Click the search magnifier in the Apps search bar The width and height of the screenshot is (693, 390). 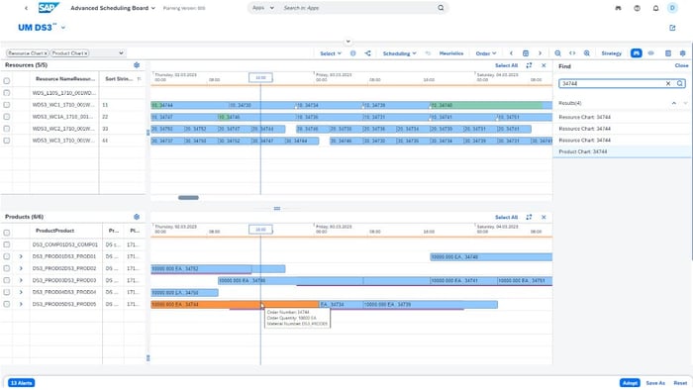pos(441,8)
